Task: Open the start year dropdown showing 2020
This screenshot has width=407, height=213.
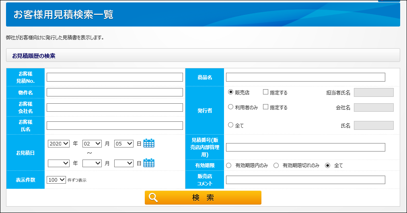Action: [59, 143]
